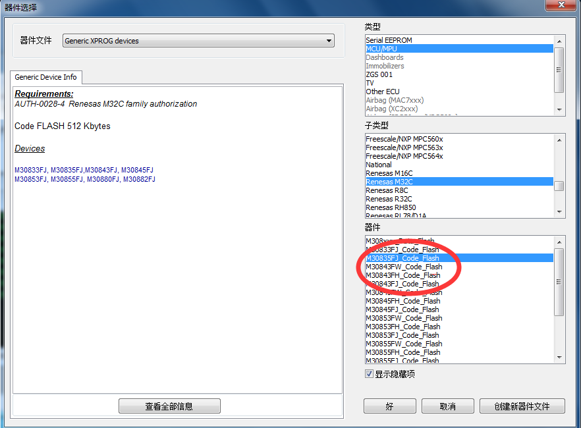581x428 pixels.
Task: Select Renesas R8C subtype
Action: [388, 190]
